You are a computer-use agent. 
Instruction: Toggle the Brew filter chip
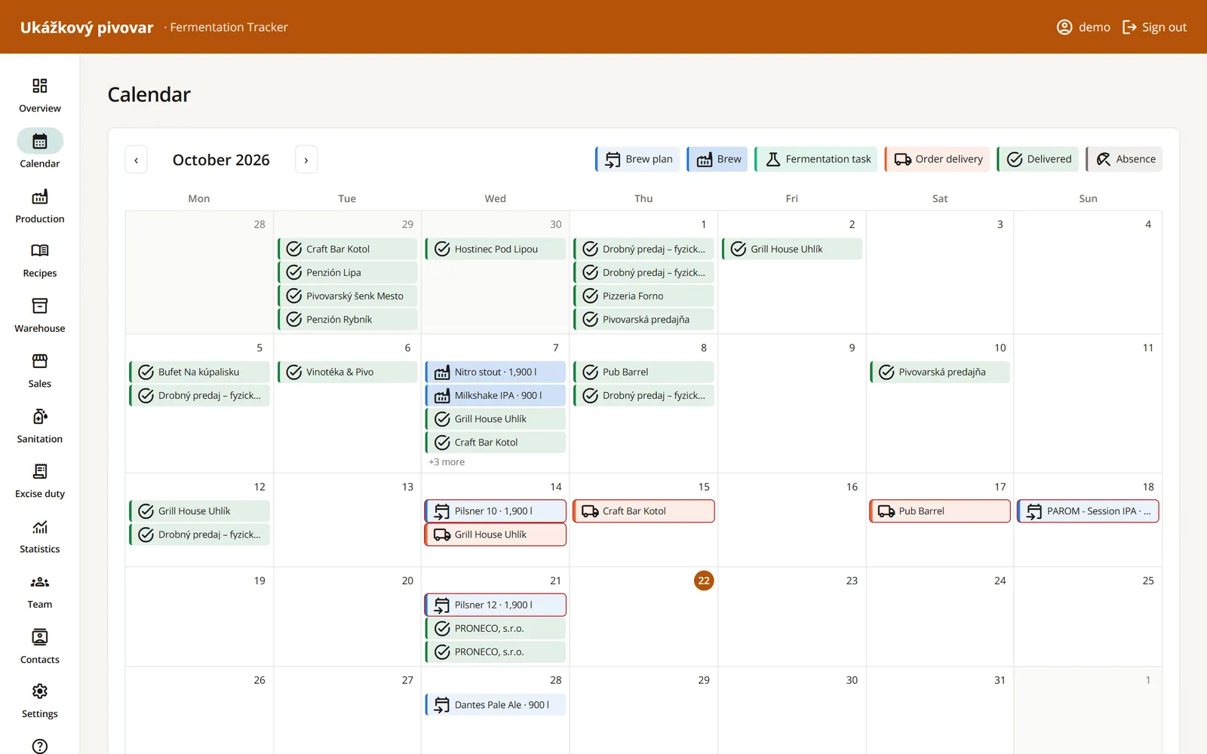pos(717,159)
